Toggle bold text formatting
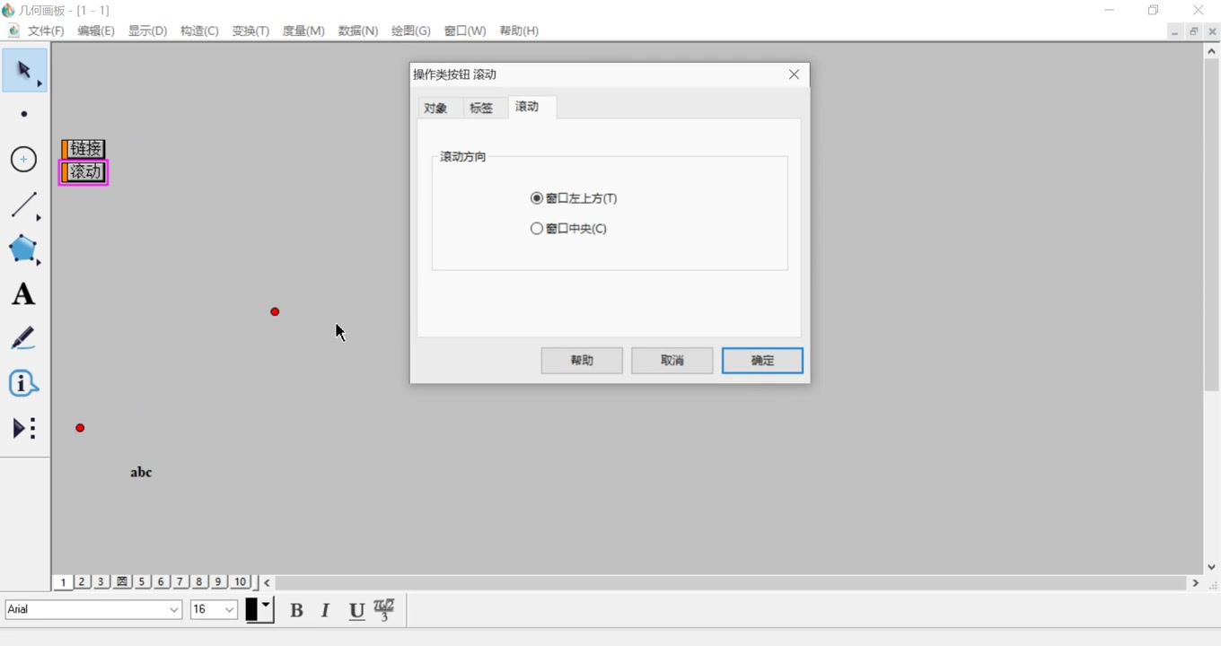The height and width of the screenshot is (646, 1221). 296,610
